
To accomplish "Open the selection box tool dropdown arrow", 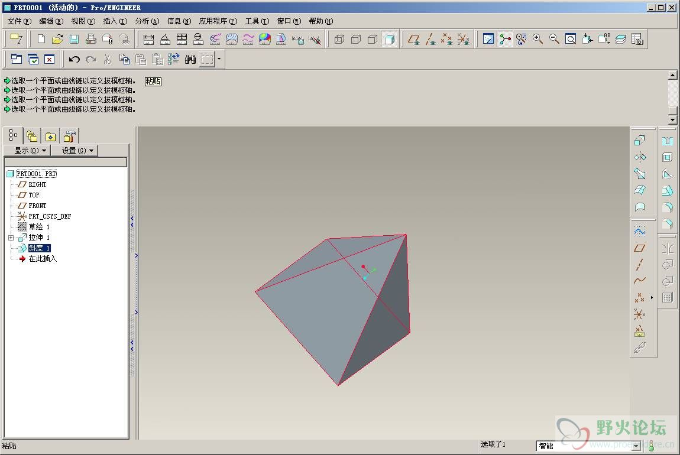I will [219, 59].
